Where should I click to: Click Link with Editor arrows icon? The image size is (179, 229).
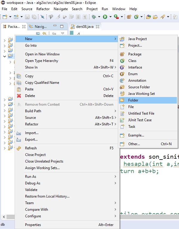(x=44, y=34)
